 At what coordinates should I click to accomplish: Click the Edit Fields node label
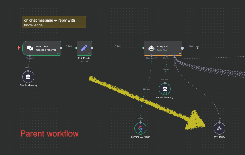click(84, 58)
